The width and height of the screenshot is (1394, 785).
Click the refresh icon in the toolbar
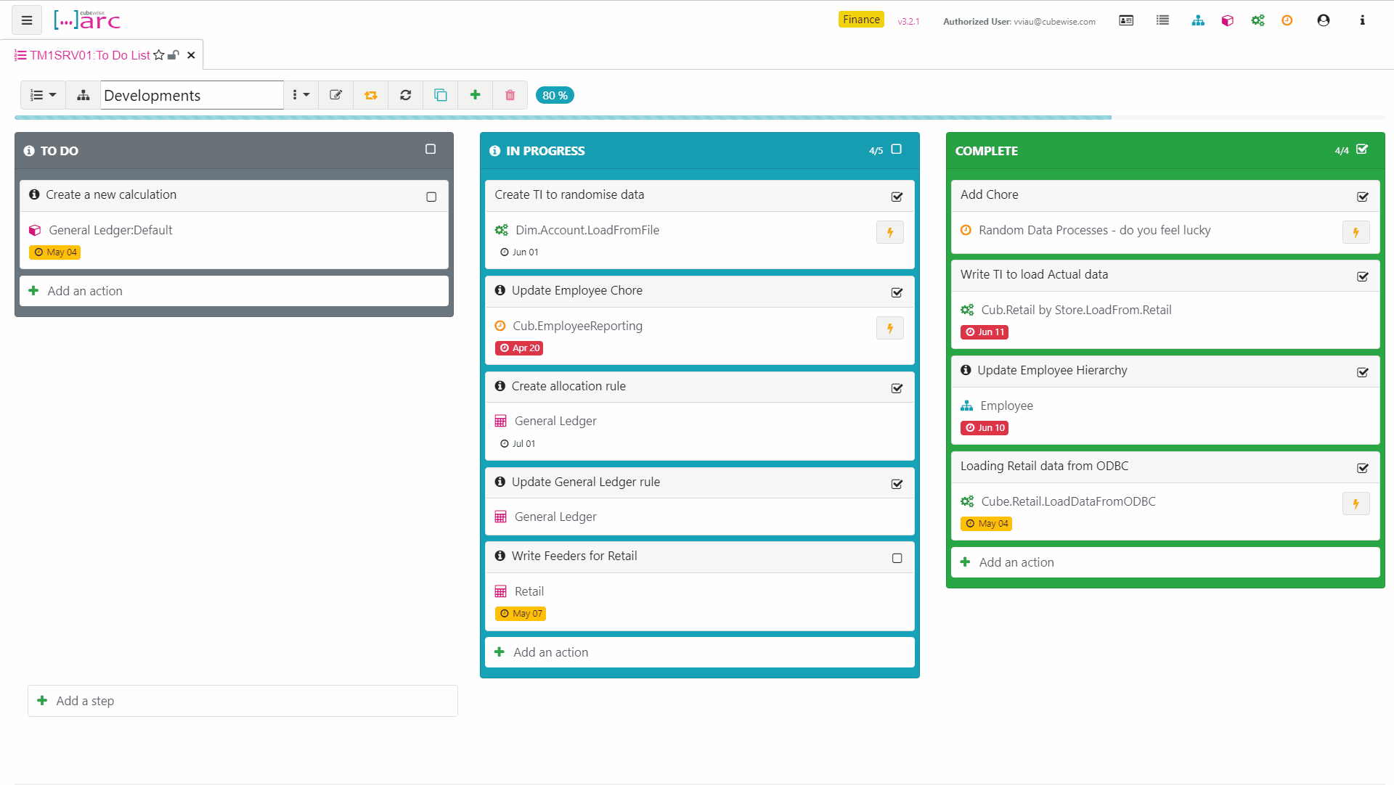[405, 95]
